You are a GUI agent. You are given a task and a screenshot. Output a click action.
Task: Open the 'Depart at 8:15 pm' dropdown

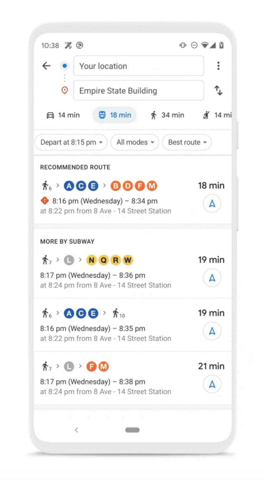71,142
